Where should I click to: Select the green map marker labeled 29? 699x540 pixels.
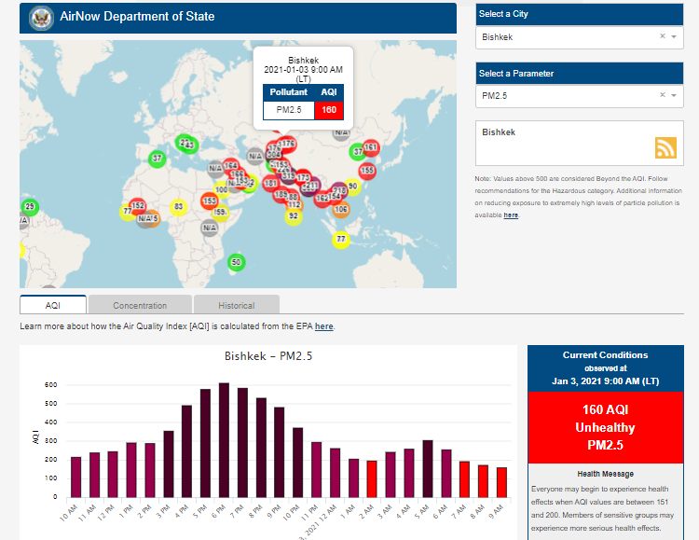(29, 207)
